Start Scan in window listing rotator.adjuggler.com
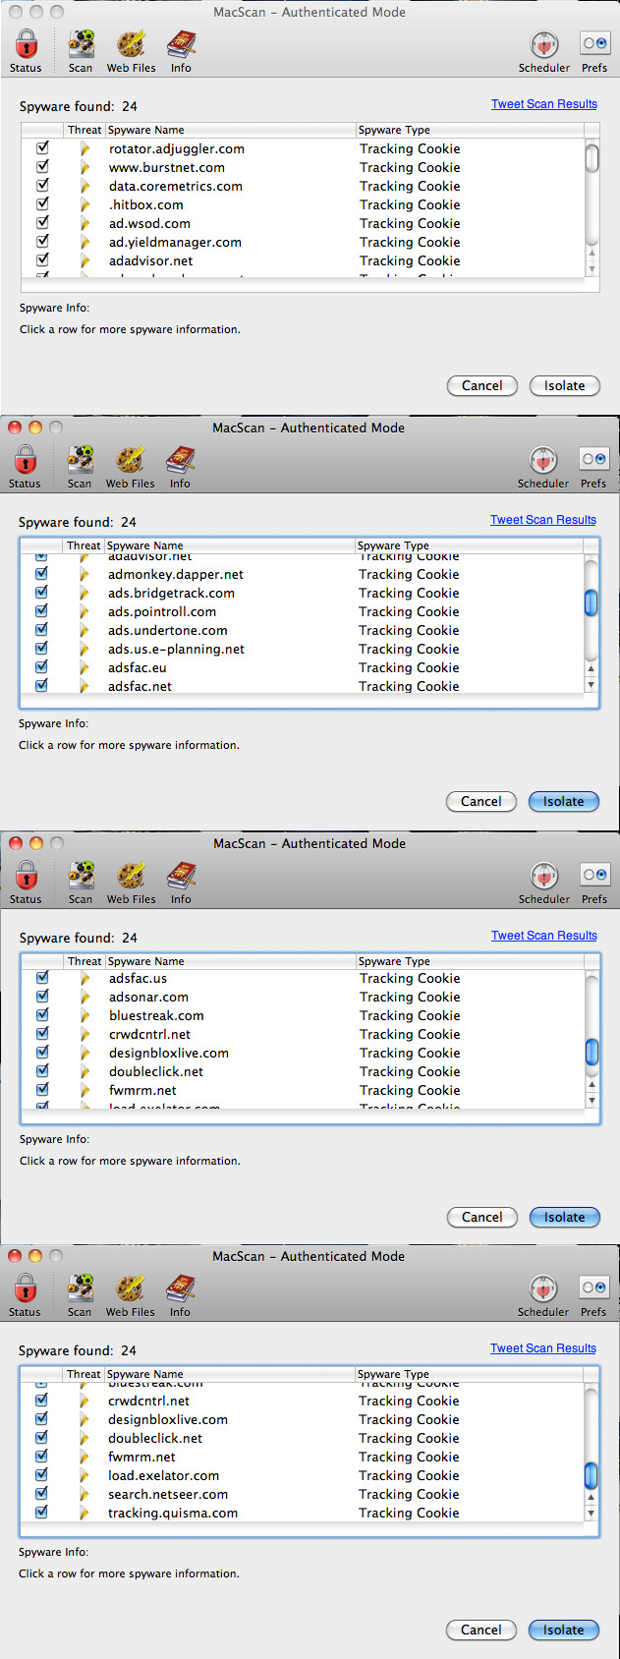This screenshot has width=620, height=1659. (x=81, y=51)
